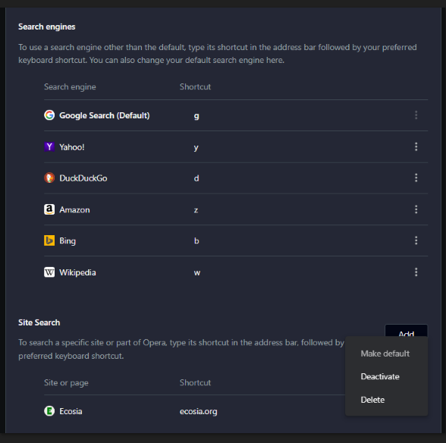The image size is (446, 443).
Task: Click the Google Search (Default) entry name
Action: point(105,115)
